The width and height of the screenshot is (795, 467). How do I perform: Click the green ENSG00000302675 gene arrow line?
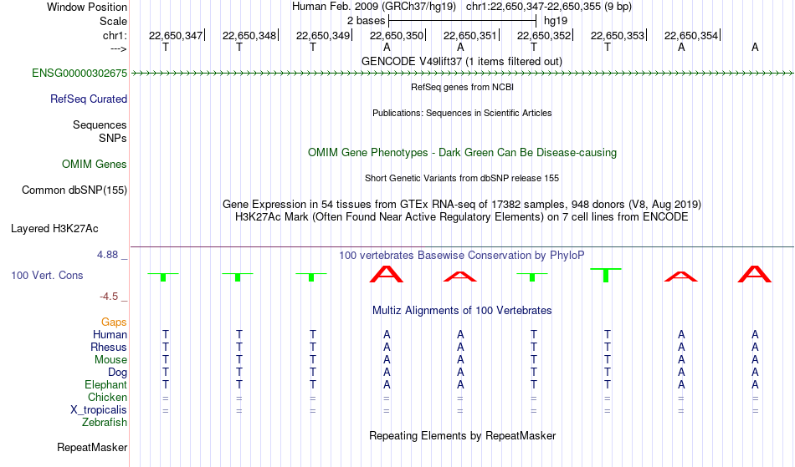[x=462, y=74]
